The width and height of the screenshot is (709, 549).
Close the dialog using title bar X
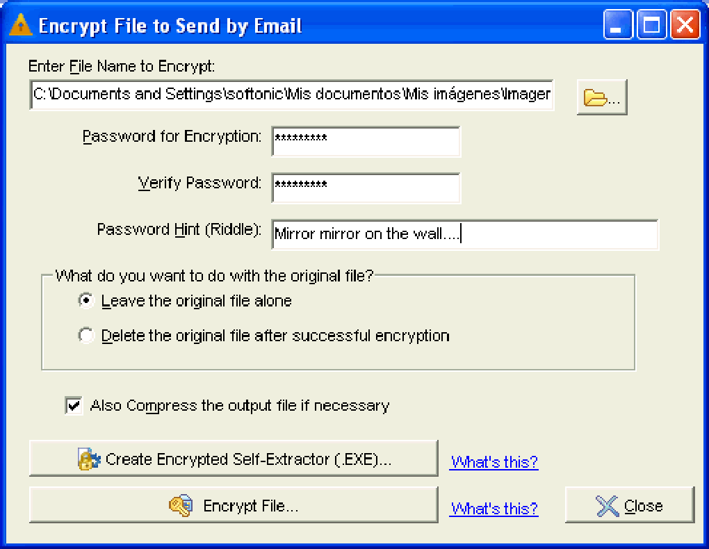point(685,26)
